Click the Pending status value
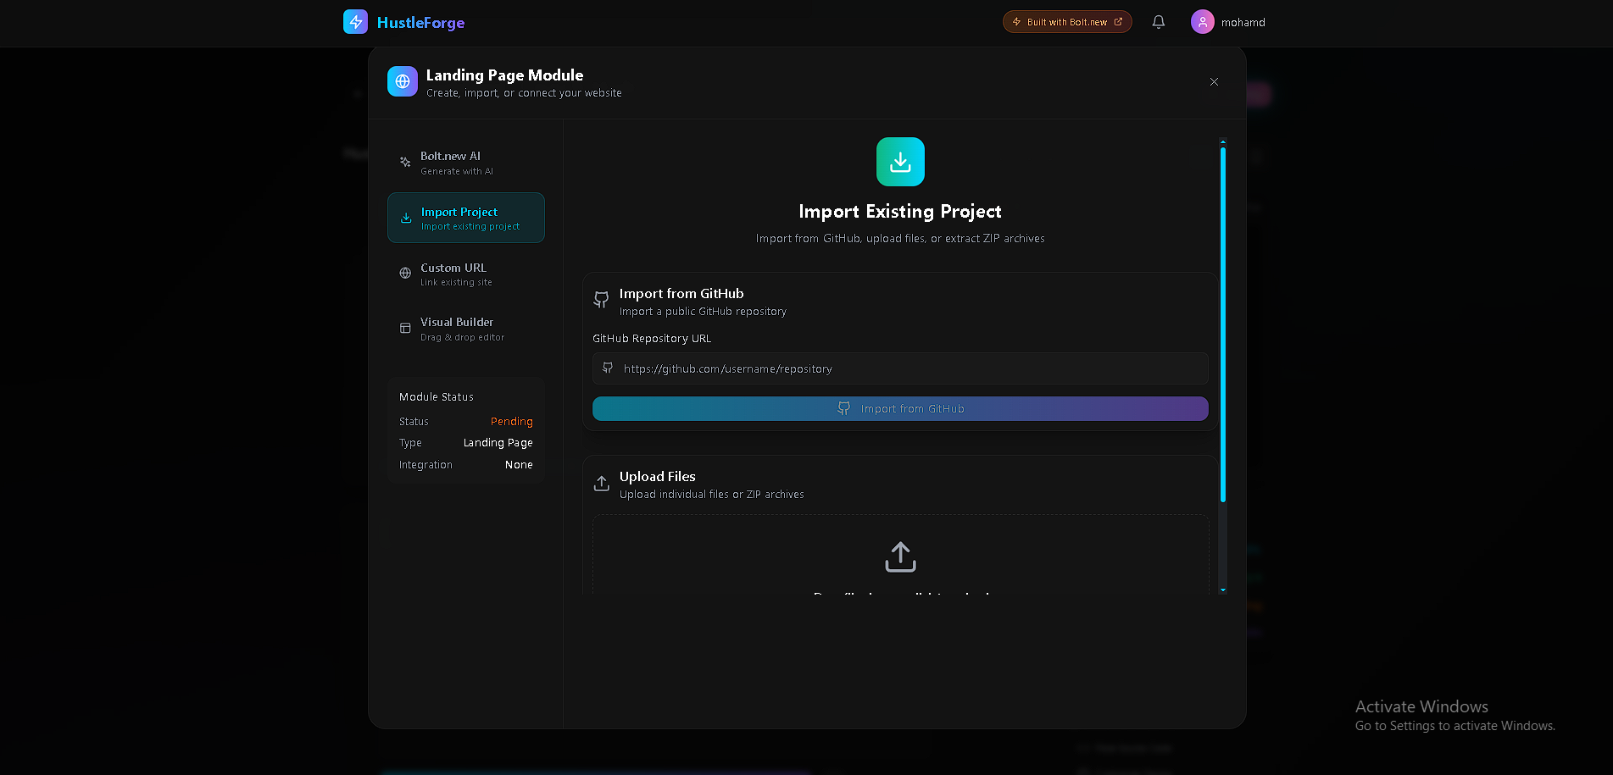The width and height of the screenshot is (1613, 775). [512, 422]
